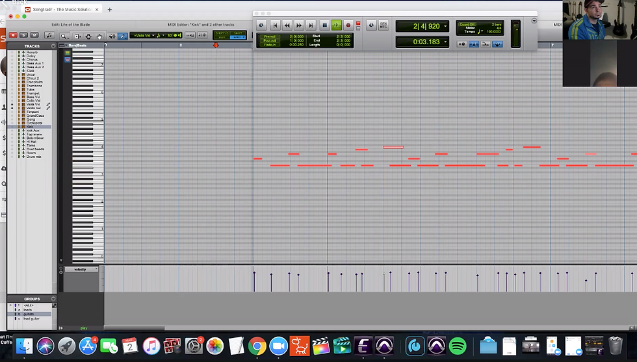Open the Transport window options menu arrow

[x=534, y=21]
